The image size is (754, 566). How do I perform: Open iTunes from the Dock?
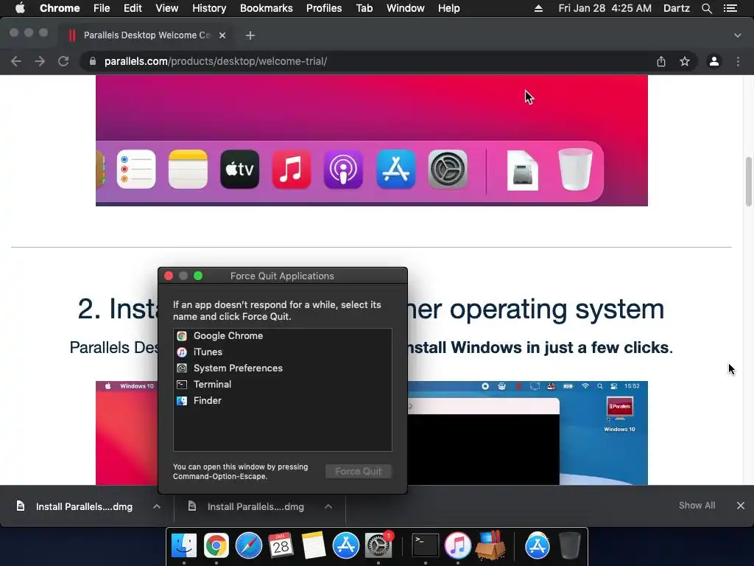(x=457, y=545)
